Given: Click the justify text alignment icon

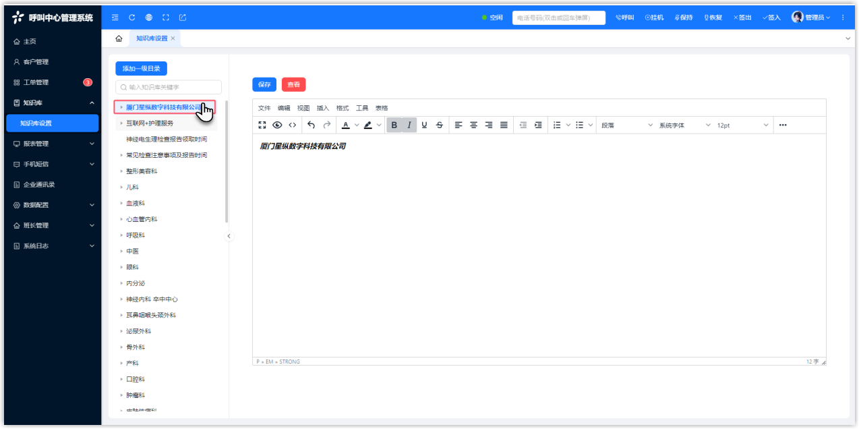Looking at the screenshot, I should point(504,125).
